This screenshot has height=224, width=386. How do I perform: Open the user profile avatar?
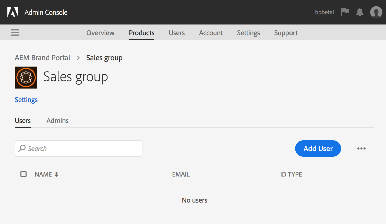coord(376,12)
